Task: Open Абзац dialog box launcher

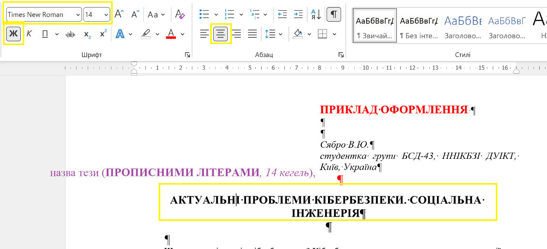Action: (341, 55)
